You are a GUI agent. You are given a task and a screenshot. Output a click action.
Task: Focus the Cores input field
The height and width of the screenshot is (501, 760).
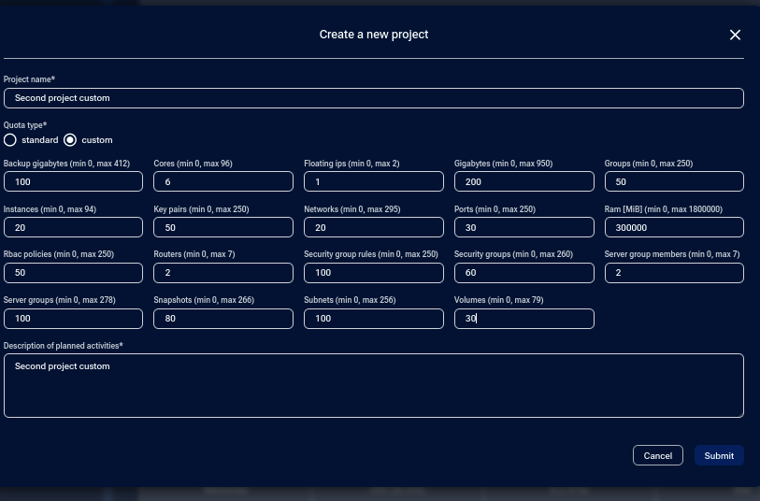[223, 181]
